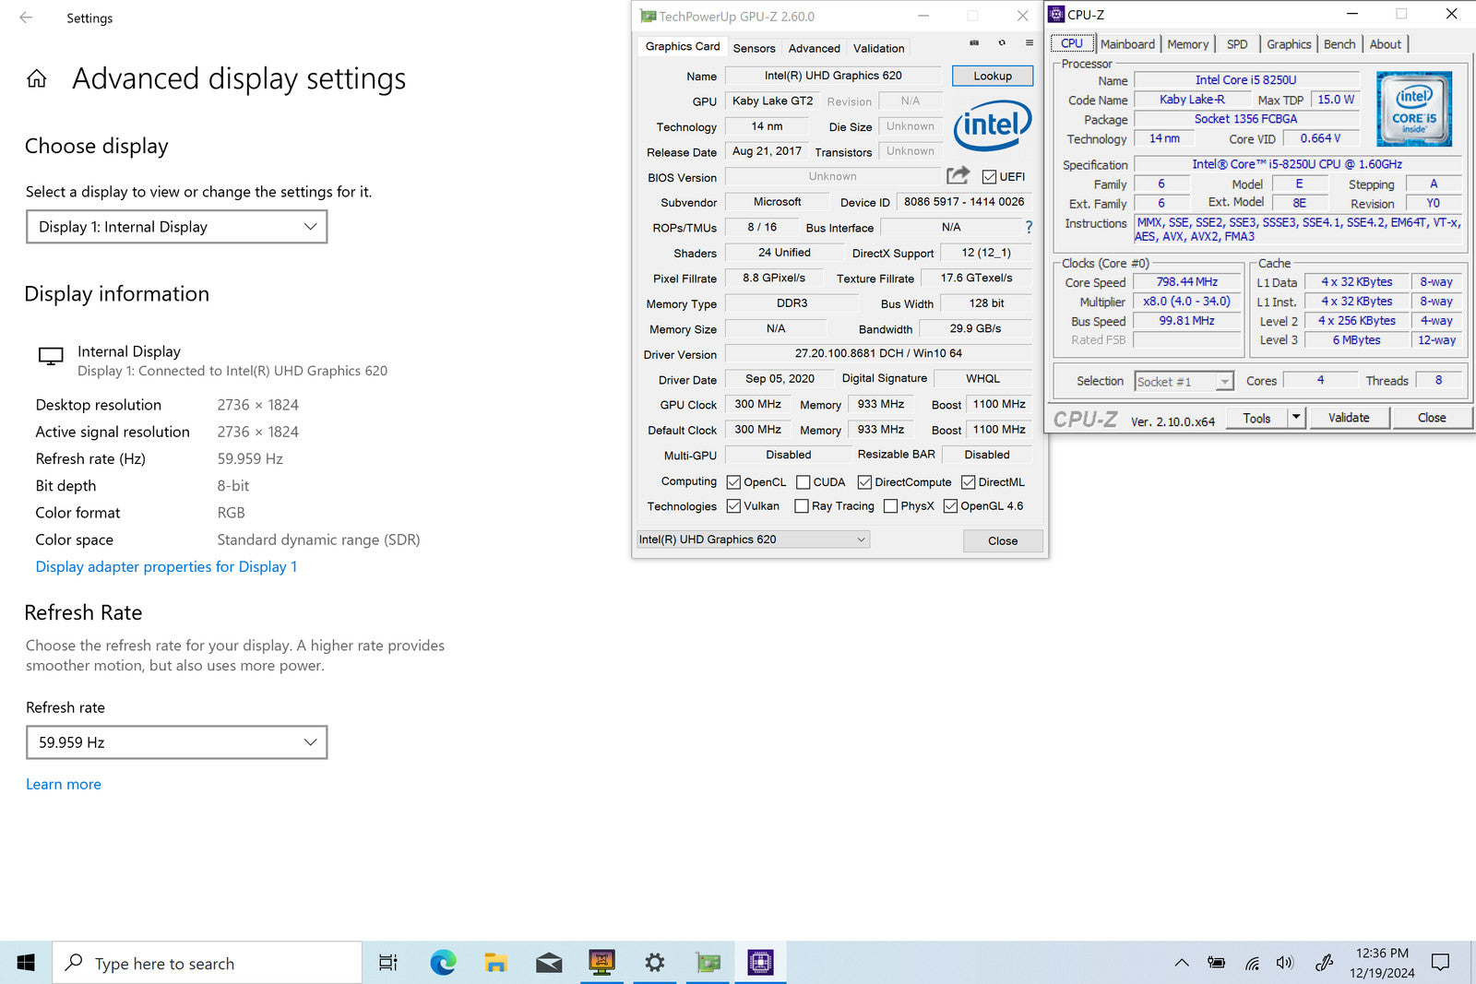
Task: Expand the Display 1: Internal Display dropdown
Action: 176,227
